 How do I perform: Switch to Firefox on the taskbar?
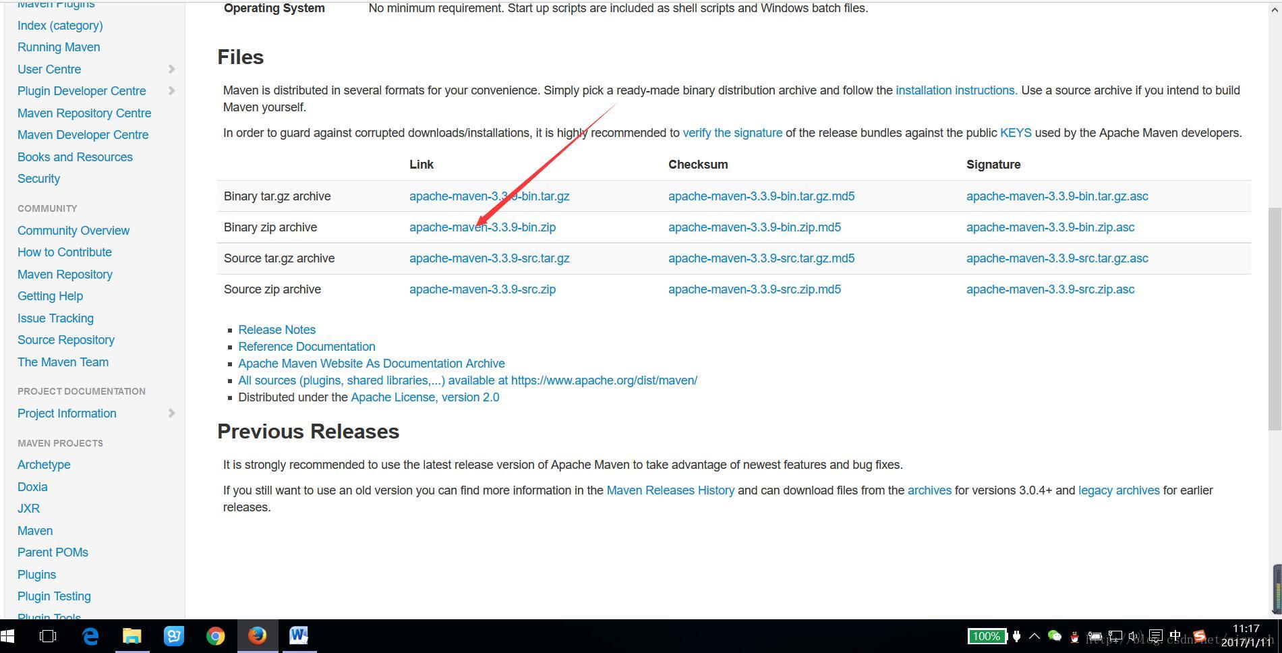pos(257,636)
